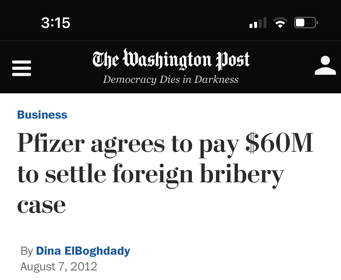The width and height of the screenshot is (341, 280).
Task: Open the Business section link
Action: coord(42,115)
